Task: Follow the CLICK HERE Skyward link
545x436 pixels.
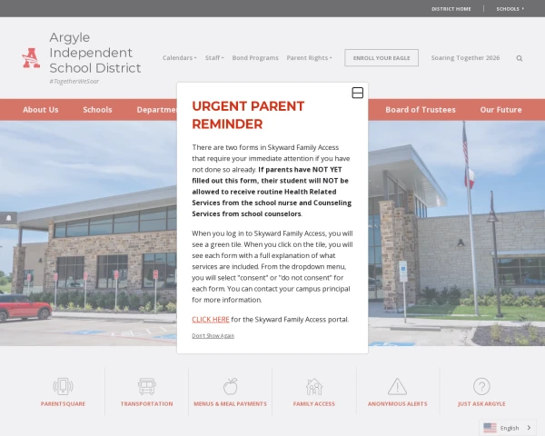Action: click(211, 319)
